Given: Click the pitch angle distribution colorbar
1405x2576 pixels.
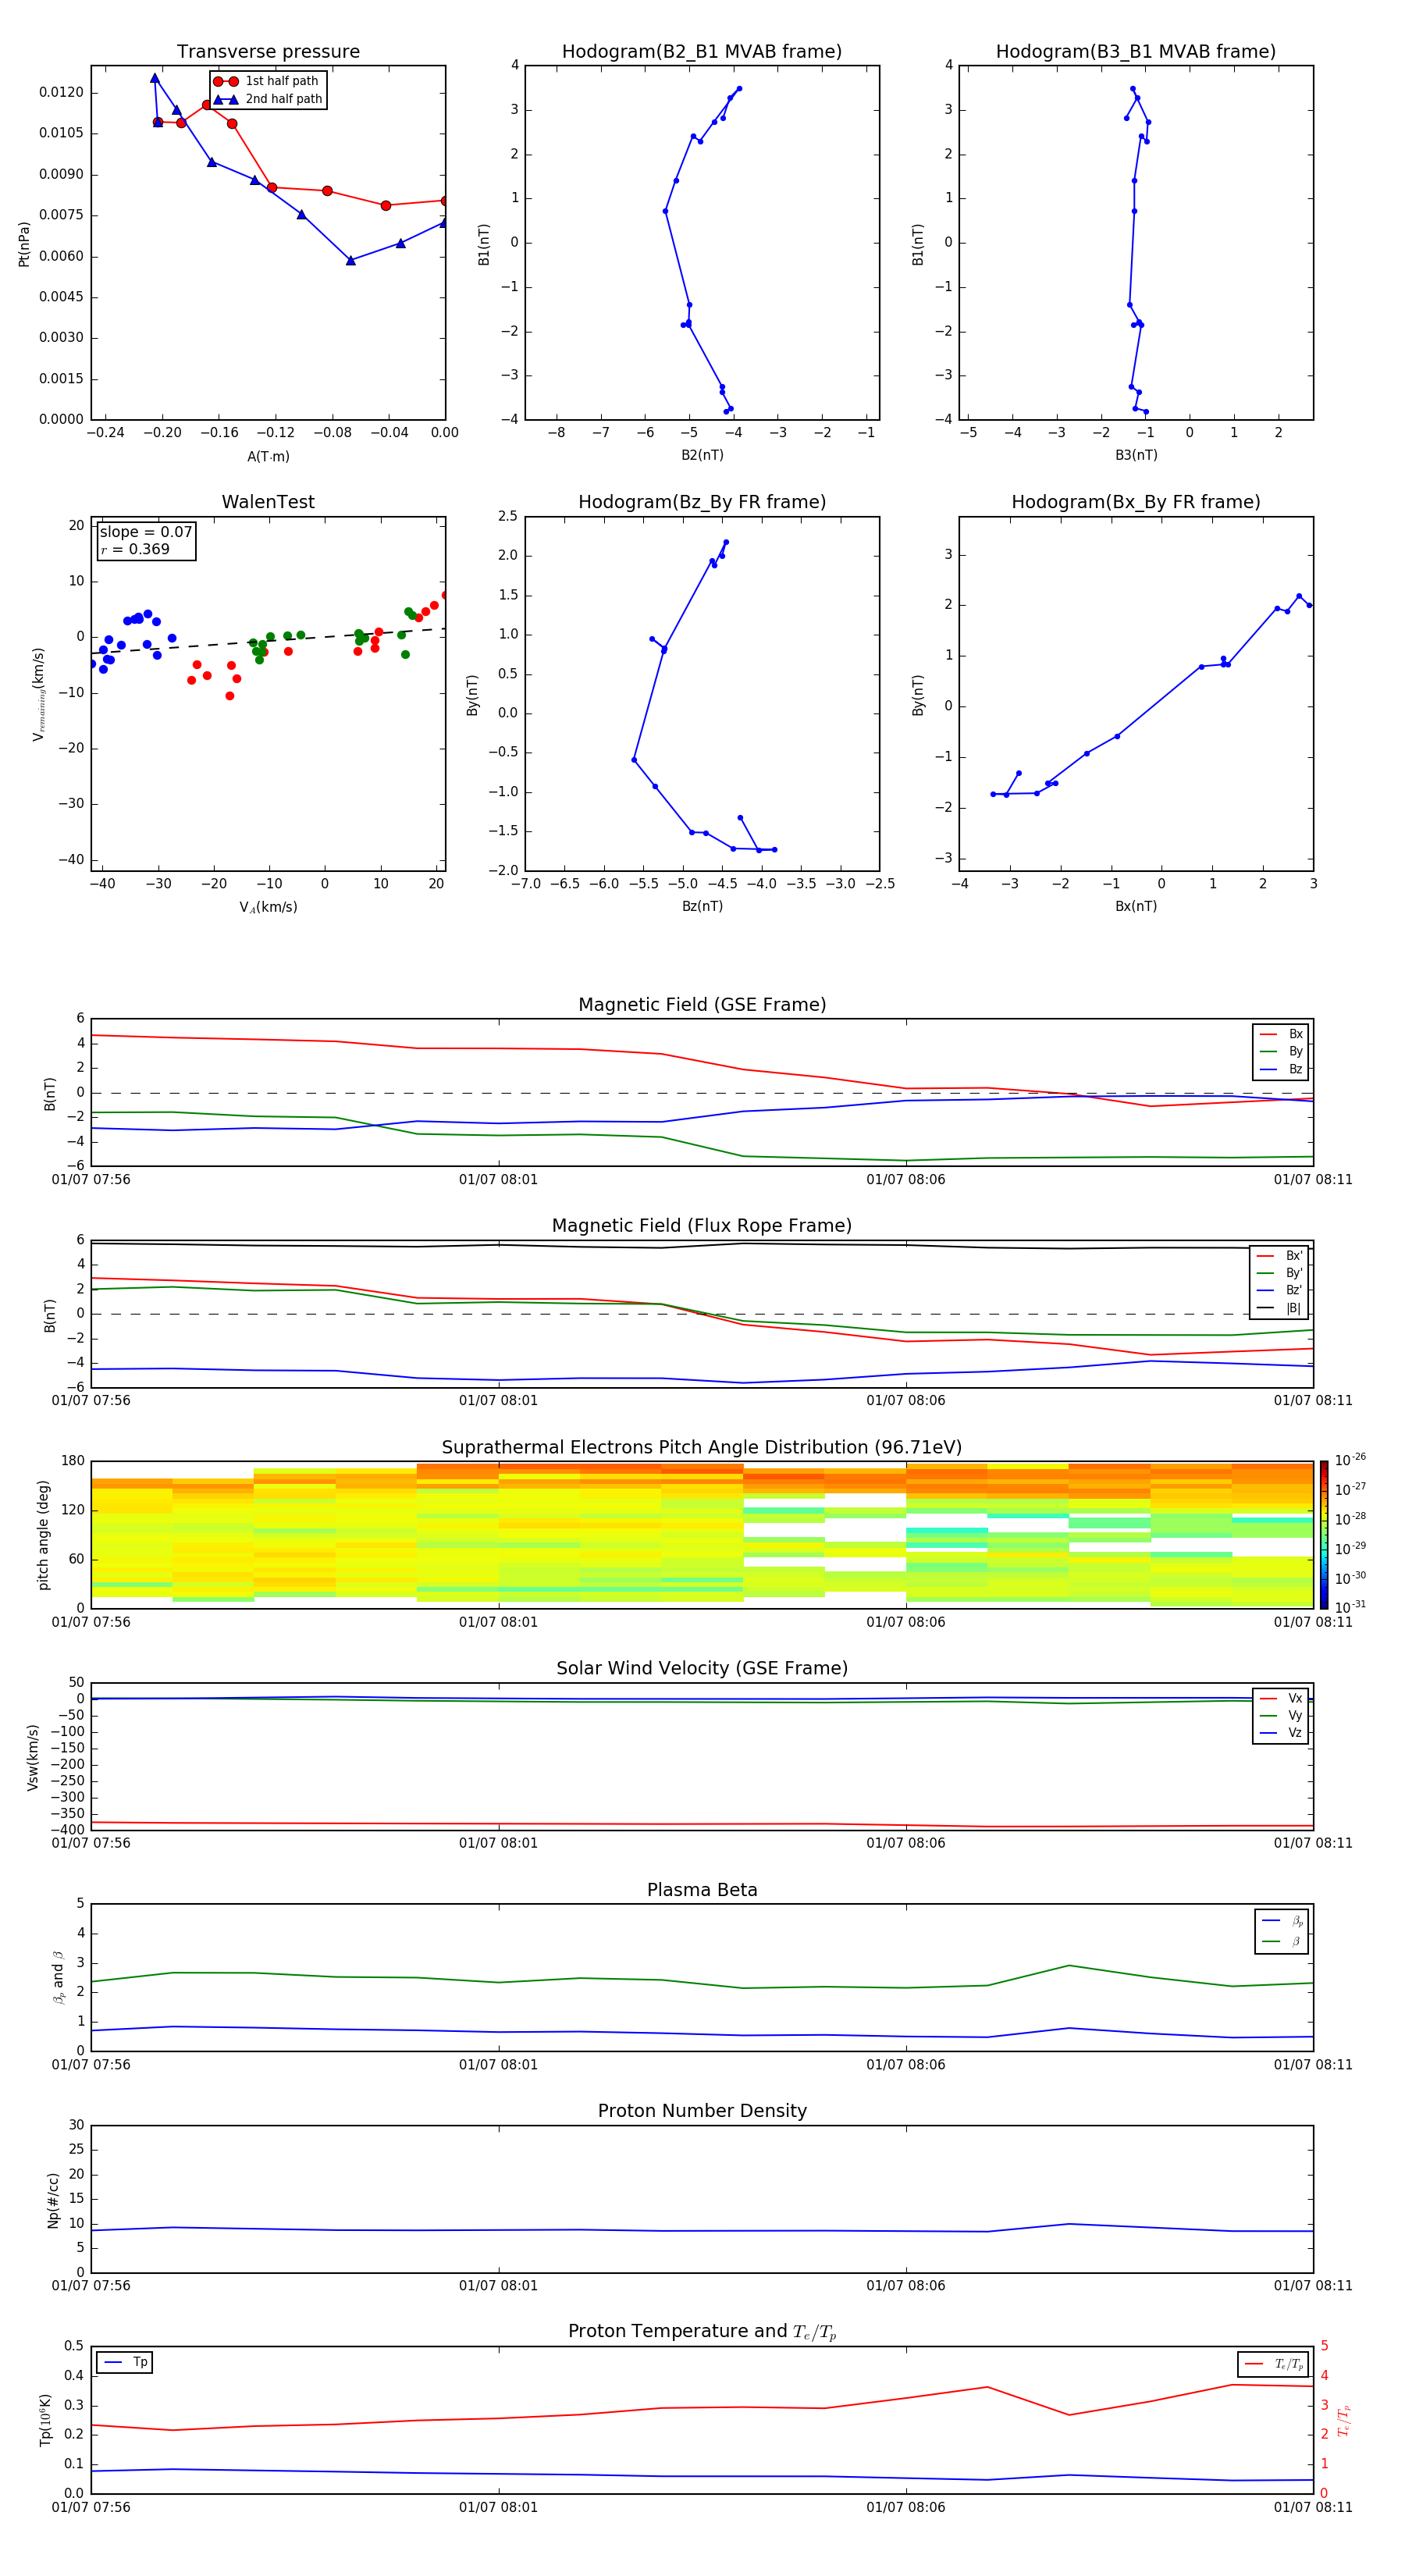Looking at the screenshot, I should coord(1324,1534).
